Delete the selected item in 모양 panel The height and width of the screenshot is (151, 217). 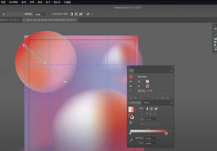tap(167, 98)
